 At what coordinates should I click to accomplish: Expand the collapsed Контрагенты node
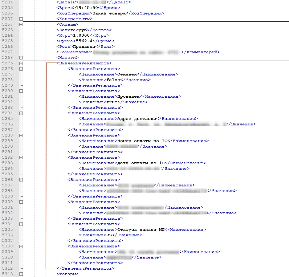point(21,19)
